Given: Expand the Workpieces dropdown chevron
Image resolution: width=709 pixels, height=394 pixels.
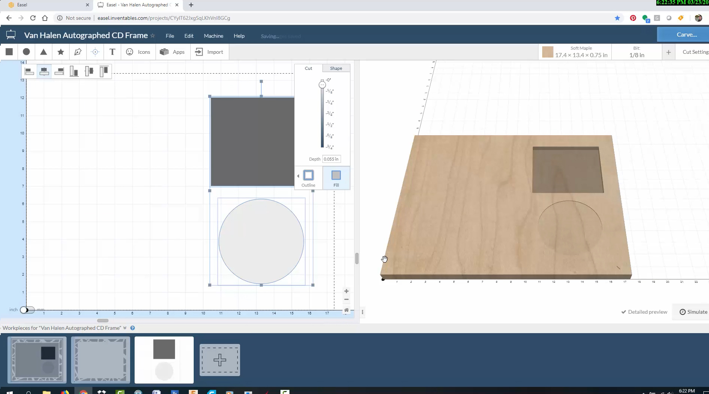Looking at the screenshot, I should 125,328.
